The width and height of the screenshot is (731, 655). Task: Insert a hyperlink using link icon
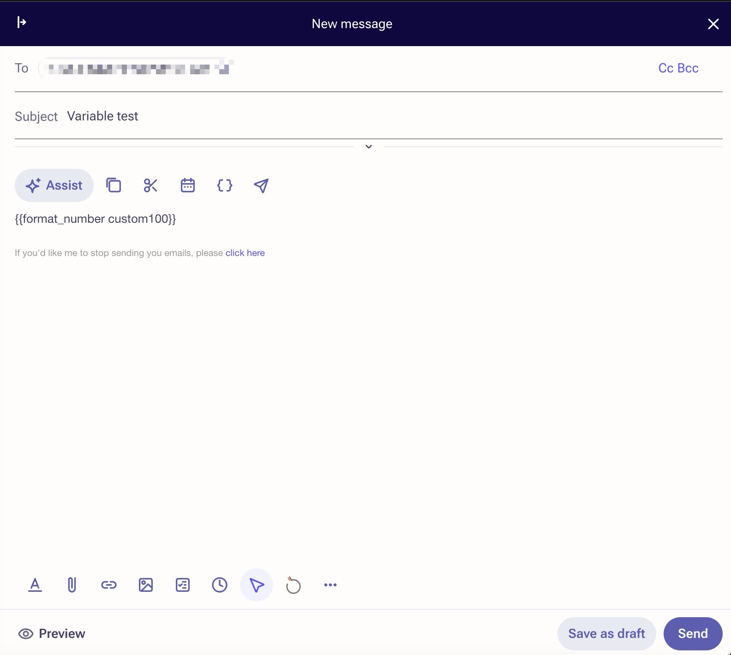coord(109,585)
